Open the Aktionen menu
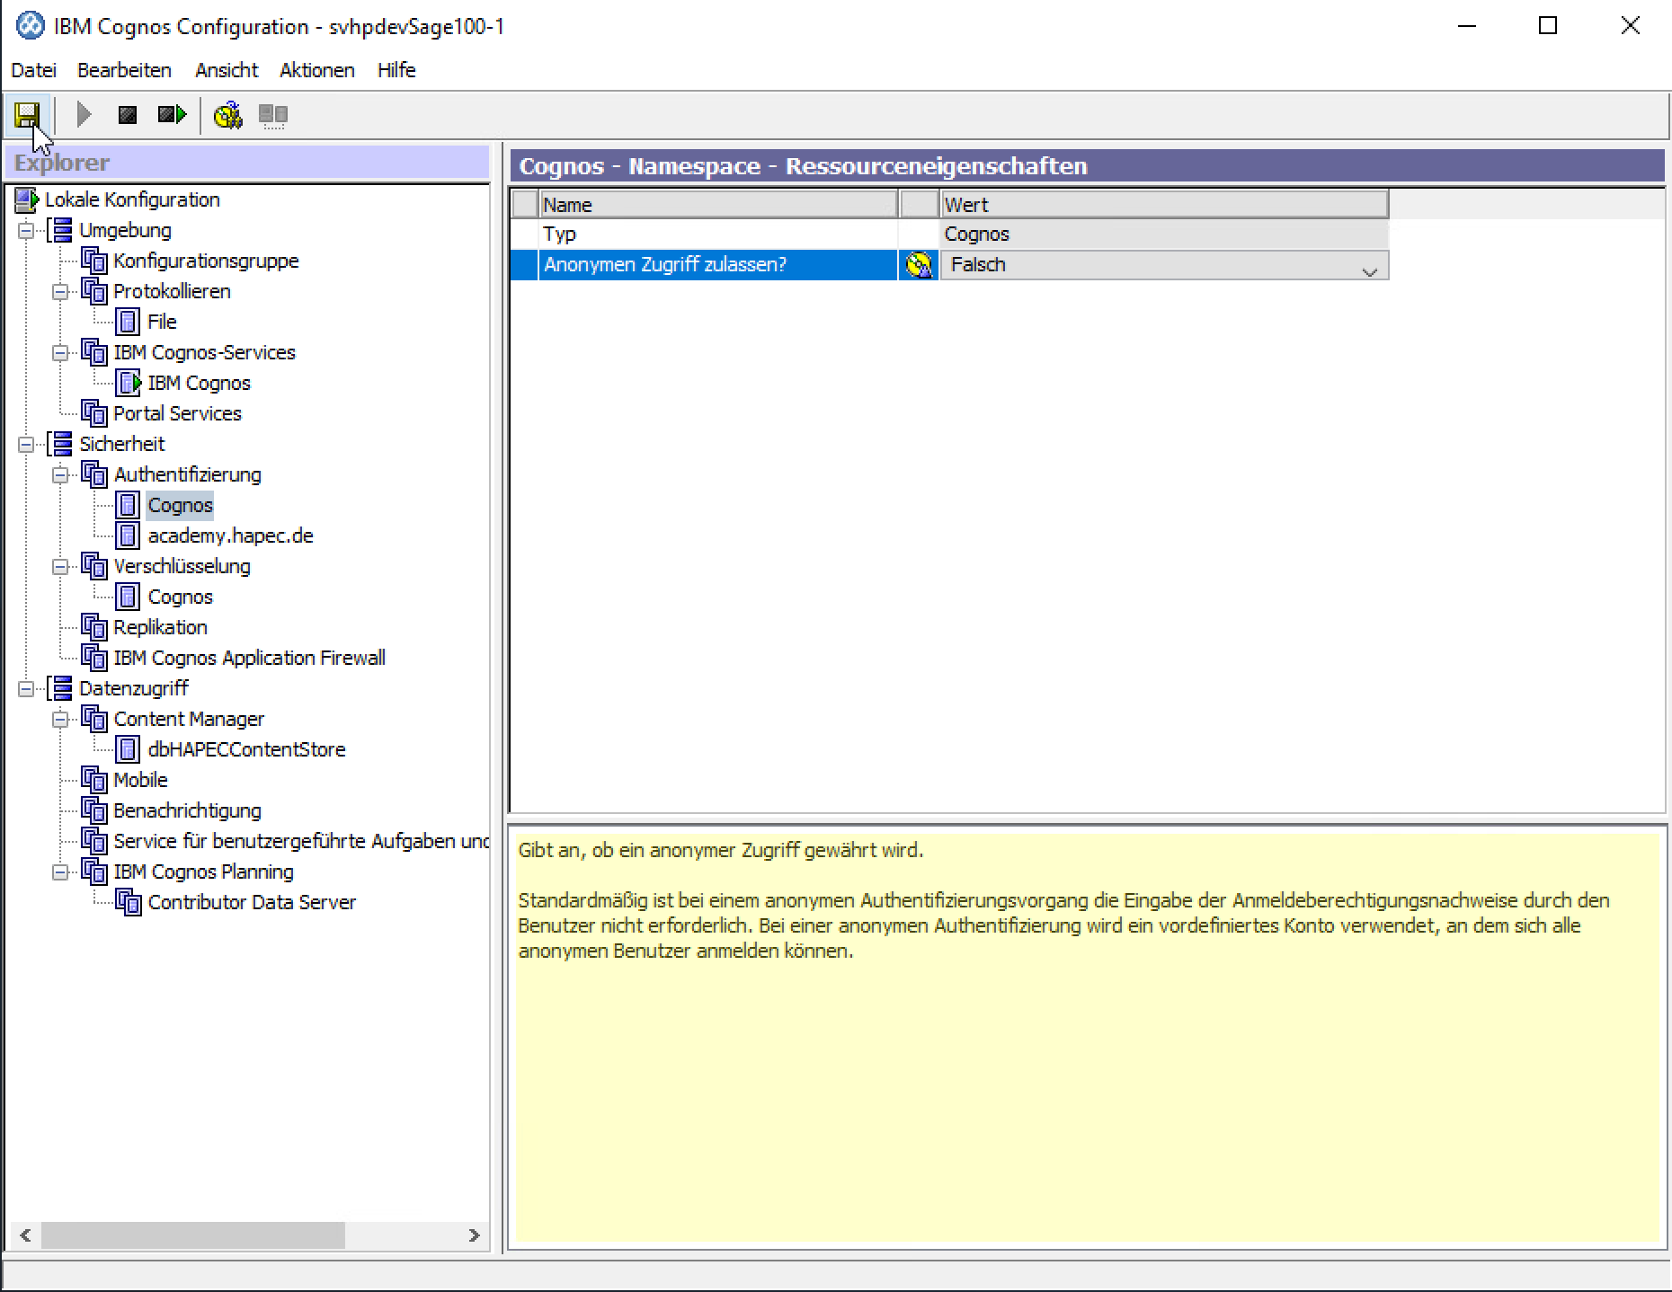The width and height of the screenshot is (1672, 1292). (316, 70)
